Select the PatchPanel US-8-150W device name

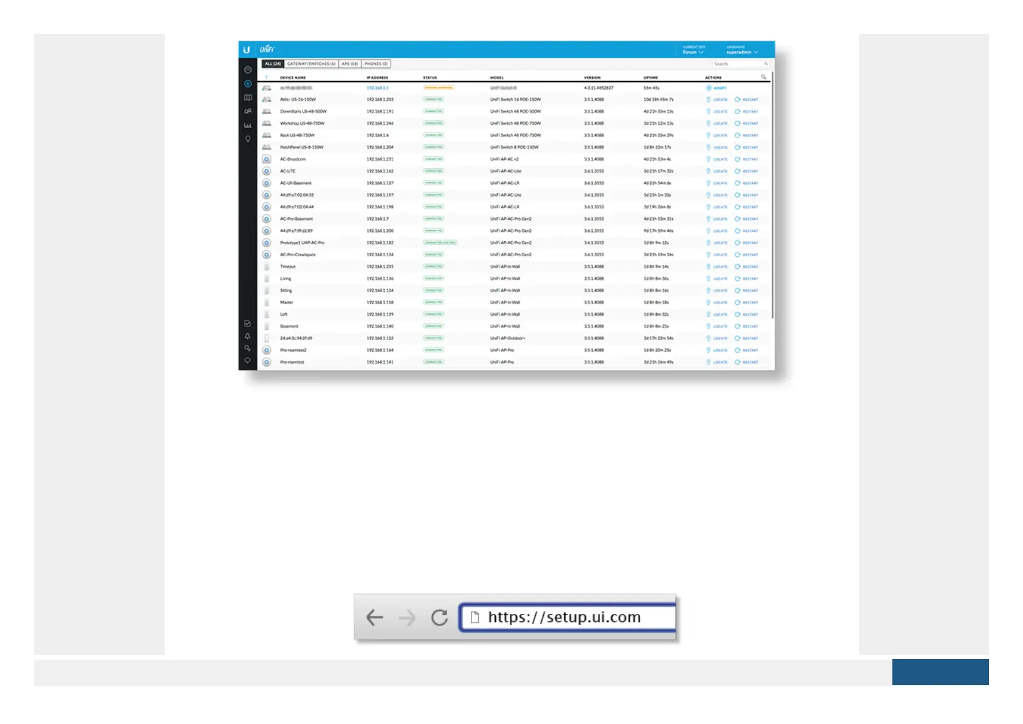[301, 148]
